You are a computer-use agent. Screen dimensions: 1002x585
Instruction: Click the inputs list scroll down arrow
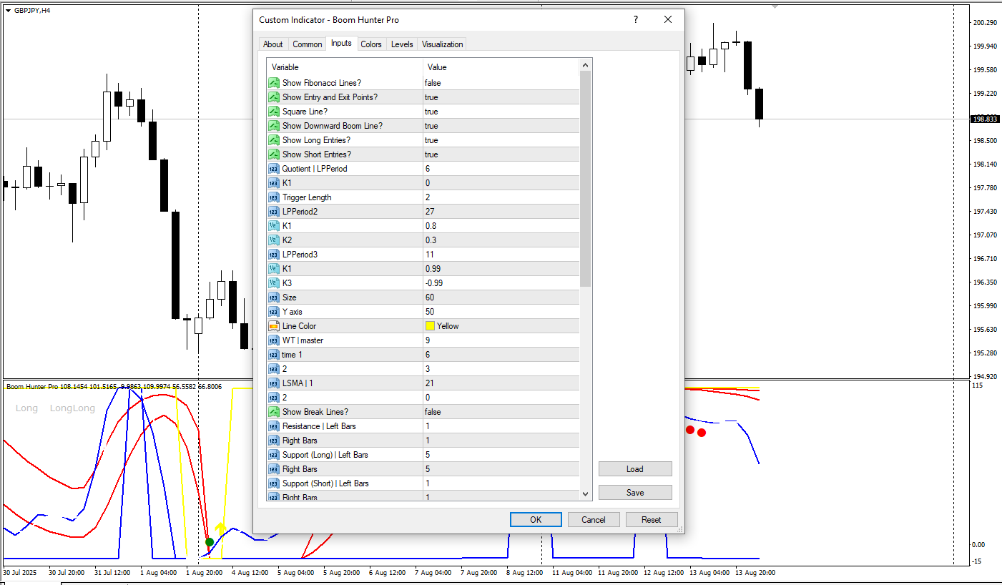[x=586, y=493]
